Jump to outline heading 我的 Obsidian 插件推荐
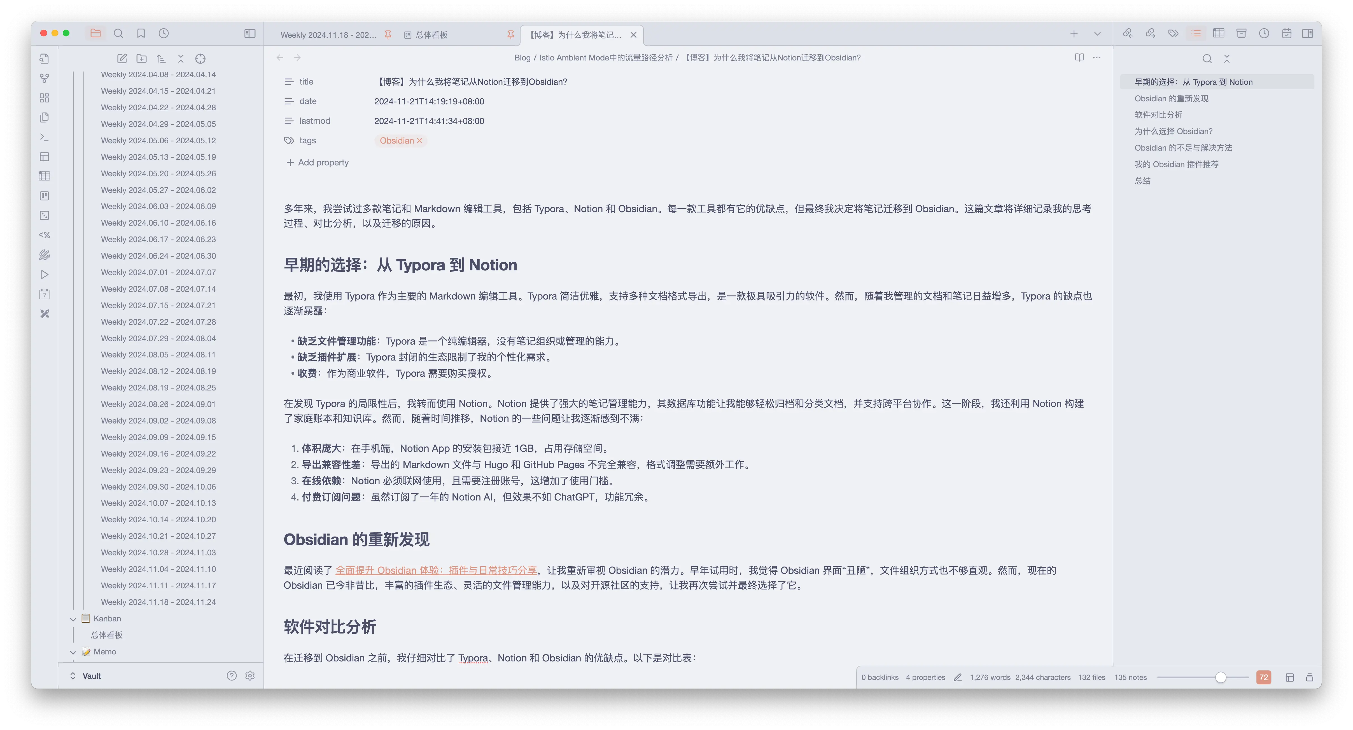The width and height of the screenshot is (1353, 730). 1177,164
